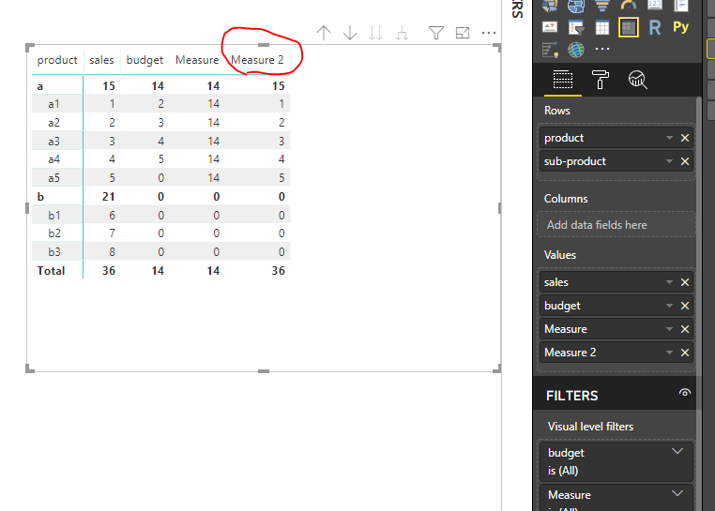
Task: Go to next hierarchy level double-arrow icon
Action: click(x=375, y=33)
